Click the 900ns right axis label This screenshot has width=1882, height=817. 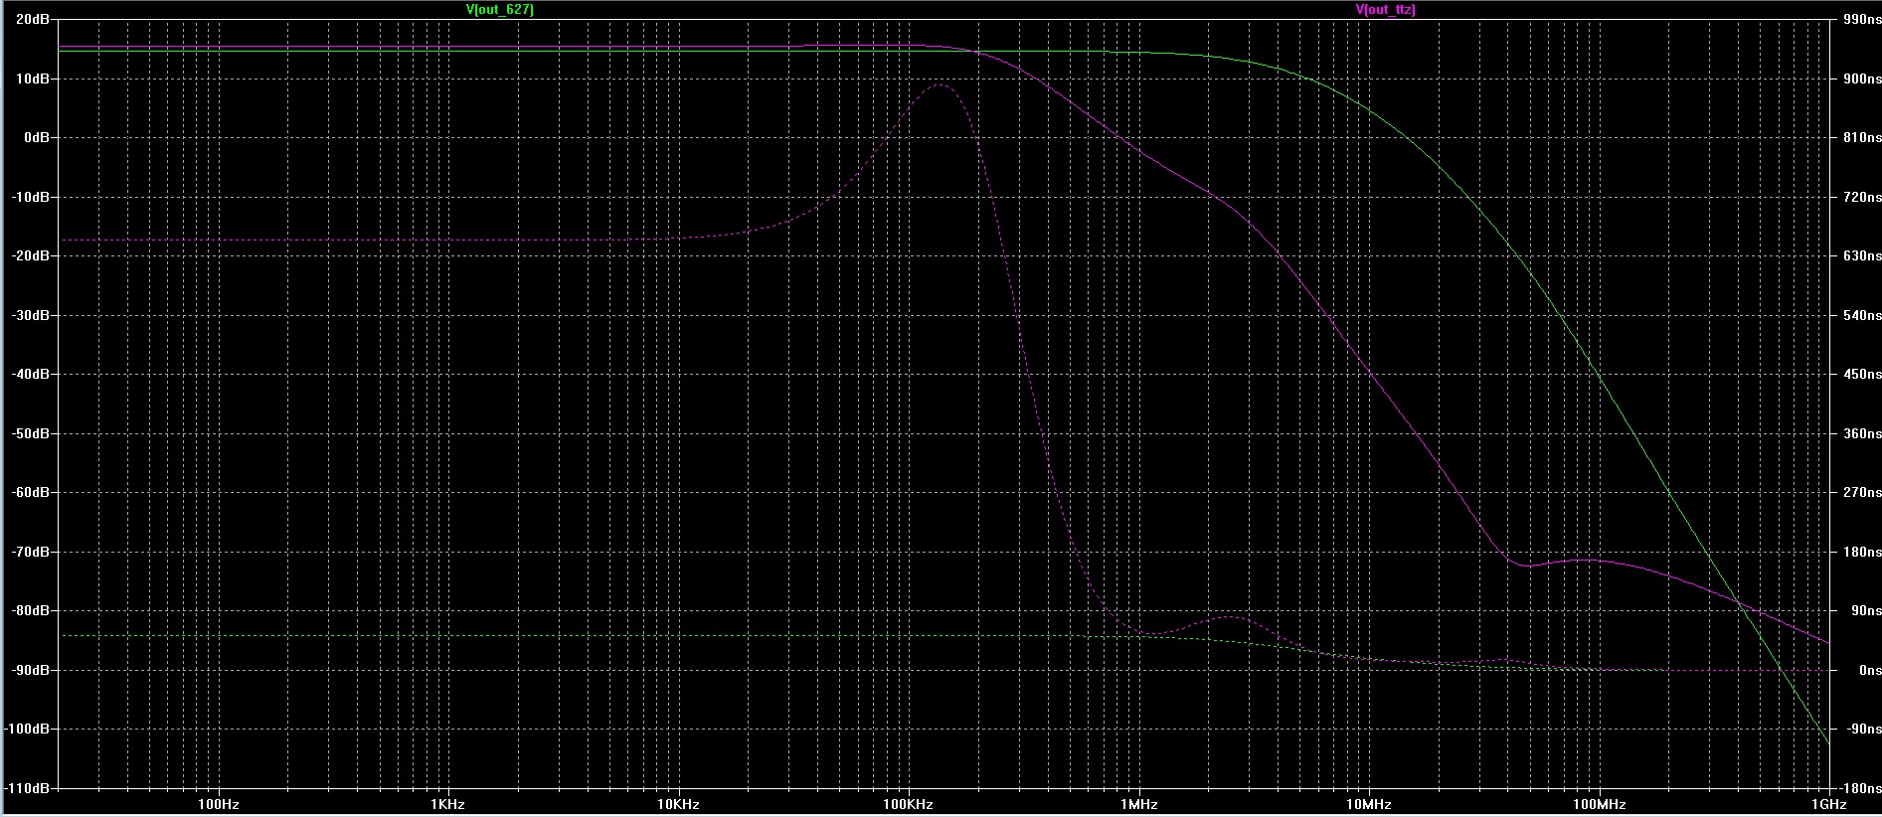1862,79
